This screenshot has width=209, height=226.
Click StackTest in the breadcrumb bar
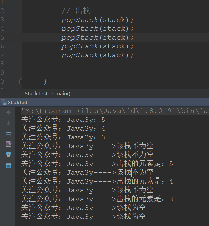click(x=36, y=94)
